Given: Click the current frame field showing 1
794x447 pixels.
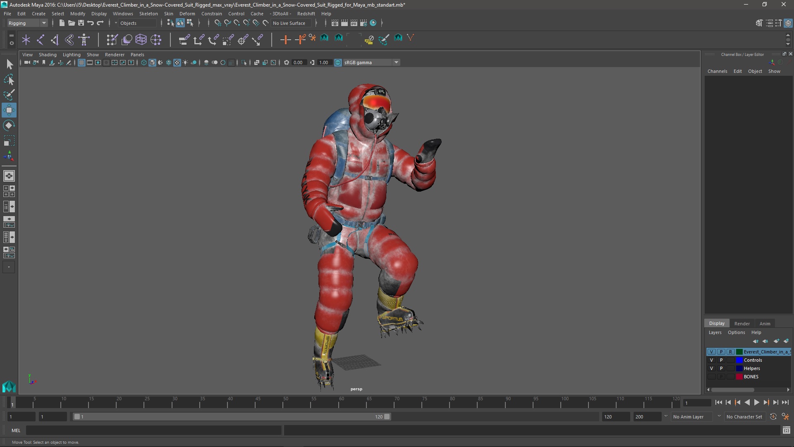Looking at the screenshot, I should tap(697, 403).
